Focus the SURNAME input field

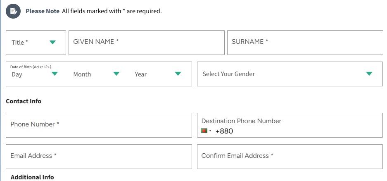[305, 43]
